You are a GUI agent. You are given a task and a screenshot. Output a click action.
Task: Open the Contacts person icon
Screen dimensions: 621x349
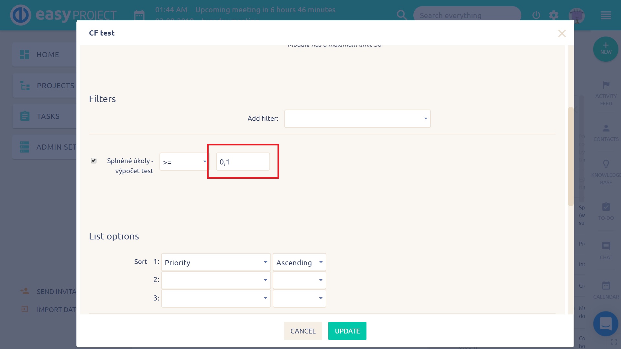click(x=606, y=129)
